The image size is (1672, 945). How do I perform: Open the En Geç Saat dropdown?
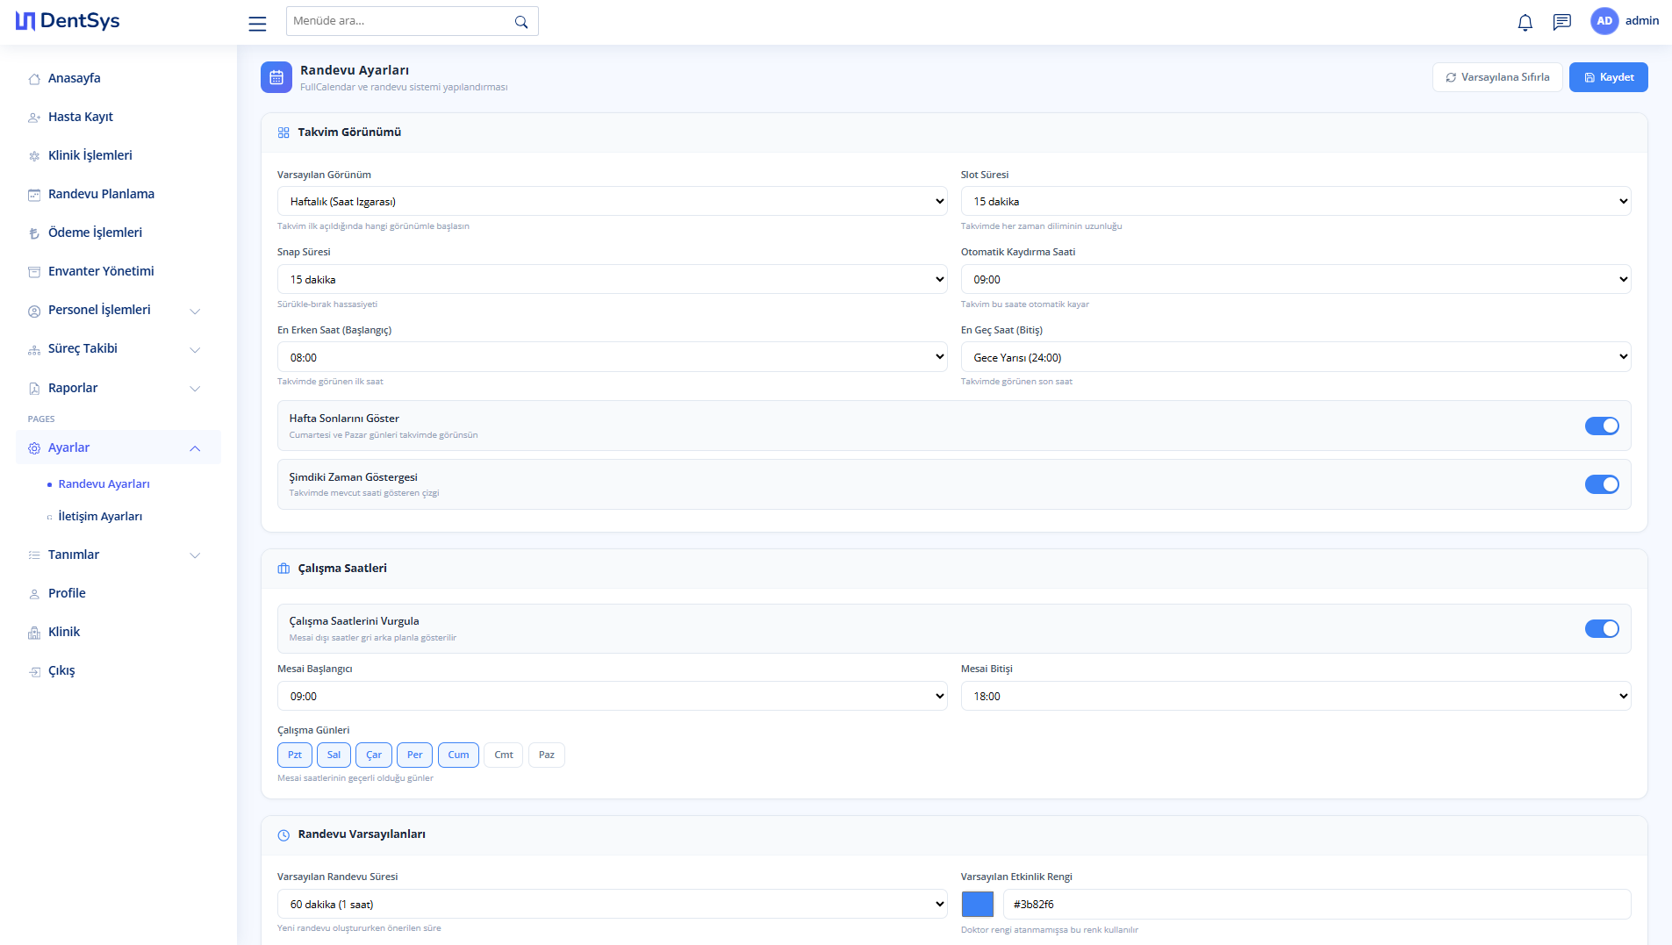click(x=1295, y=357)
